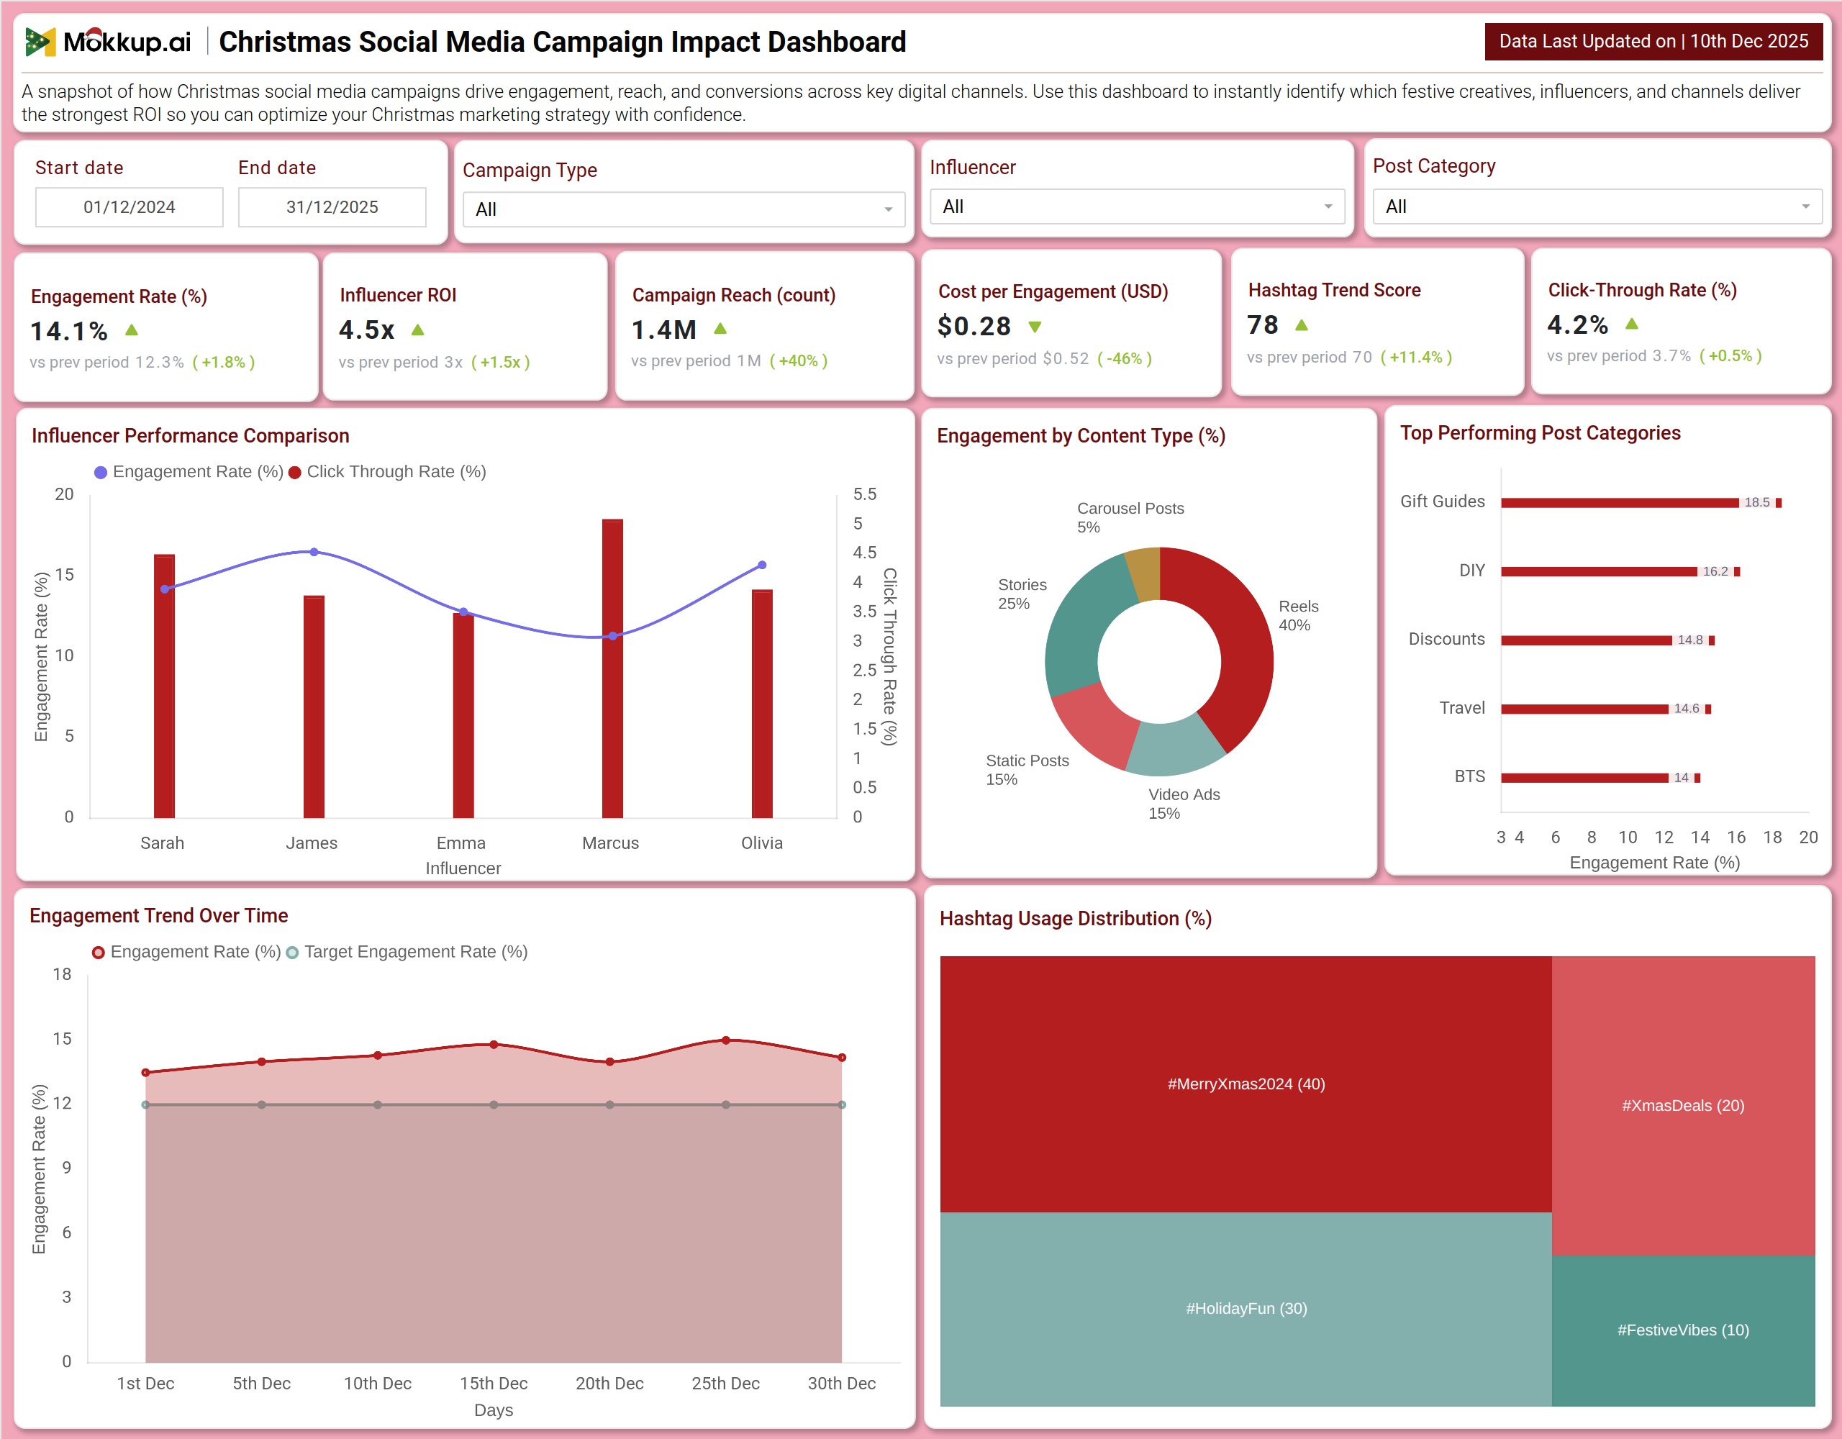The height and width of the screenshot is (1439, 1842).
Task: Click the 1.4M Campaign Reach value
Action: click(x=665, y=330)
